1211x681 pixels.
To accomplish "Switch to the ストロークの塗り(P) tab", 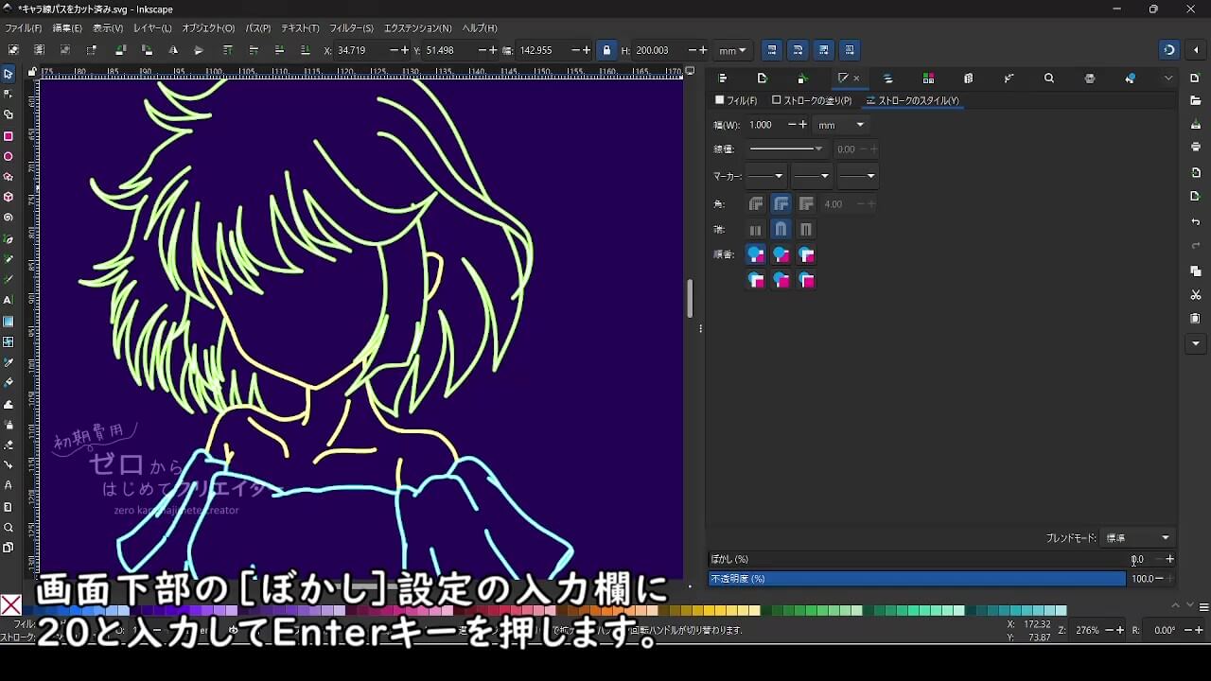I will (x=812, y=100).
